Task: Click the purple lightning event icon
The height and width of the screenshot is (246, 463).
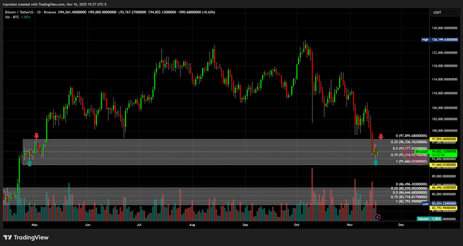Action: (x=378, y=216)
